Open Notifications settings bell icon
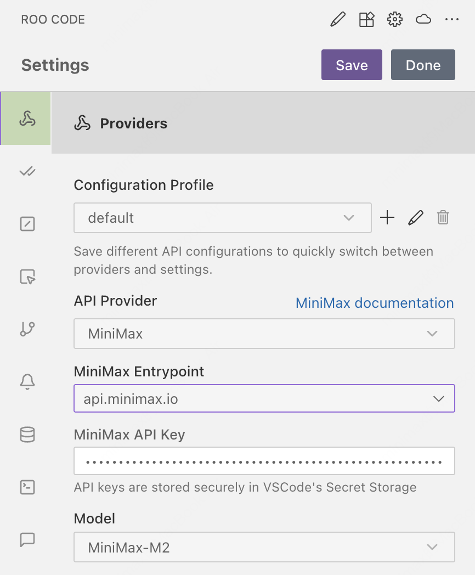 pos(27,381)
